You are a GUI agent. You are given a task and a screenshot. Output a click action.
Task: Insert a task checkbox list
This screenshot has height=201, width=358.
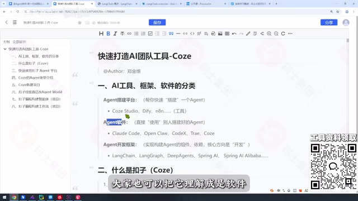pos(150,33)
